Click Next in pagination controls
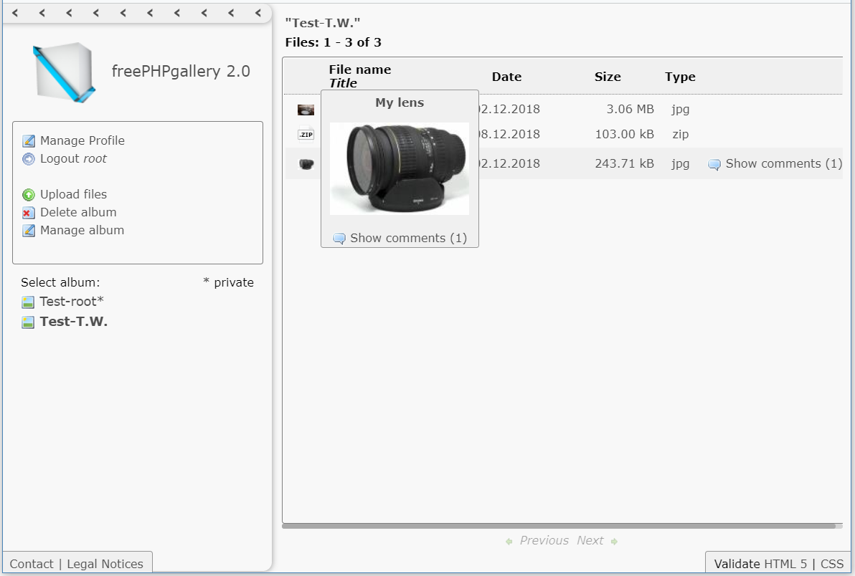 coord(590,540)
